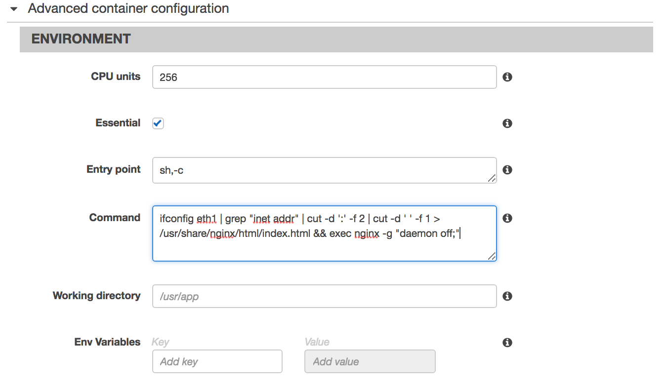Show the info for the Command field

click(507, 218)
